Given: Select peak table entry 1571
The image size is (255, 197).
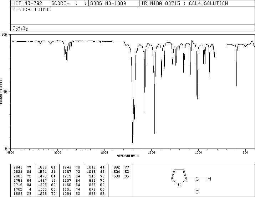Looking at the screenshot, I should tap(42, 172).
